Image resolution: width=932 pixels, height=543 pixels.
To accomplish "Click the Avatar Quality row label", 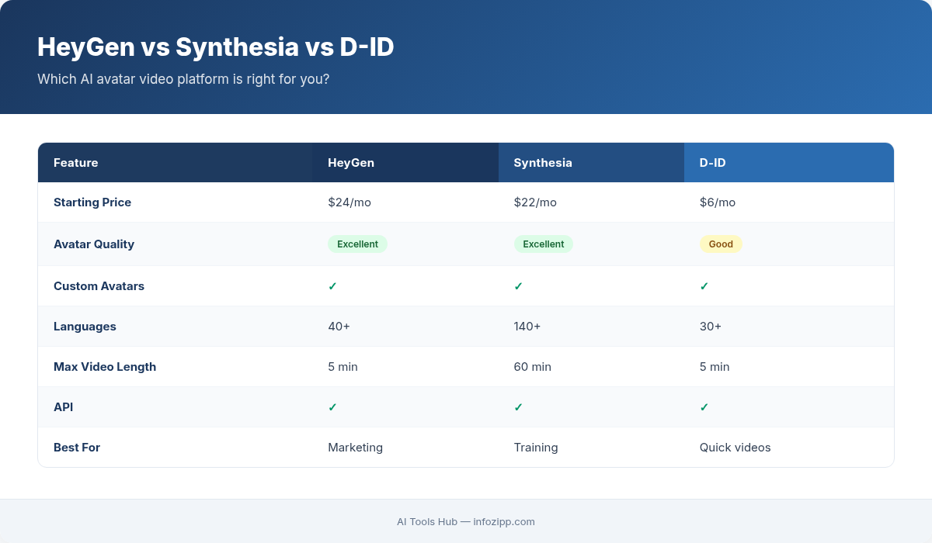I will (94, 244).
